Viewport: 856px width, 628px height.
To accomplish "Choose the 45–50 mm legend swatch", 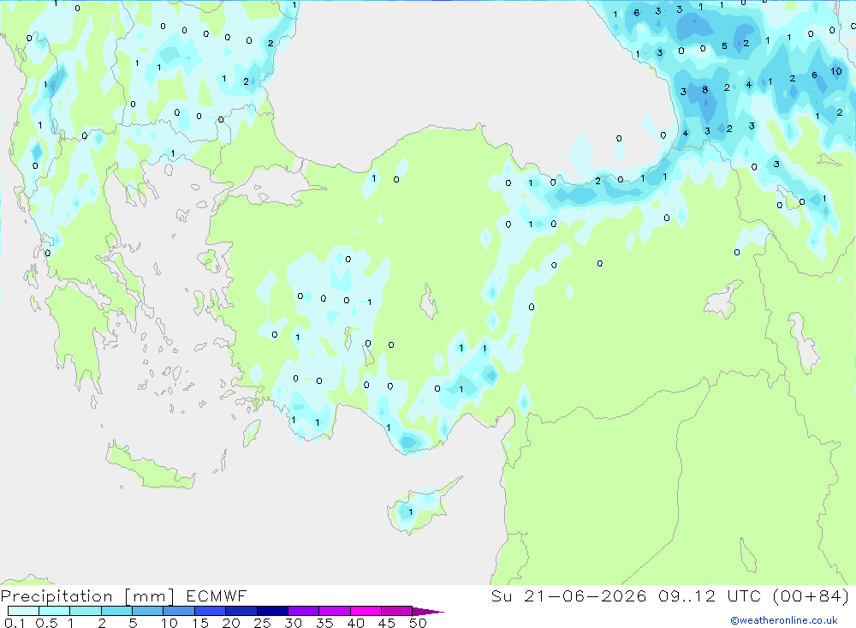I will (396, 611).
